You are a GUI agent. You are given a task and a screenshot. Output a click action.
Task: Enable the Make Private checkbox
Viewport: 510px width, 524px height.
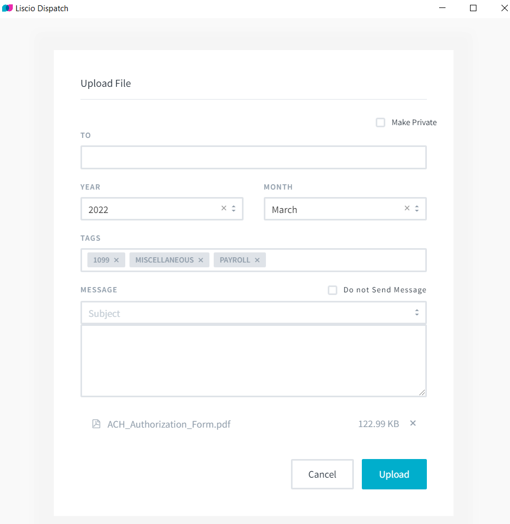[381, 122]
